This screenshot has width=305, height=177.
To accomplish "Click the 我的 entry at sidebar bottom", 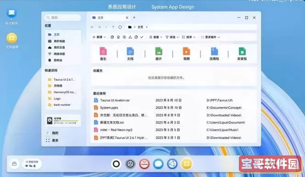I will tap(52, 133).
